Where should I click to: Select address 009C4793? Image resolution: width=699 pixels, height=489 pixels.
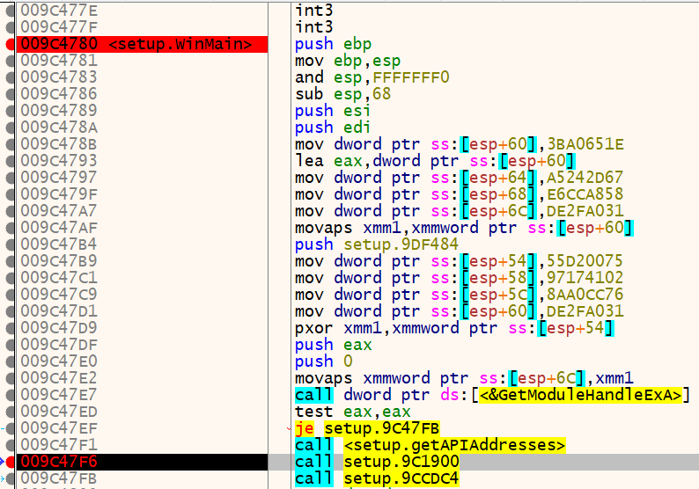[59, 161]
